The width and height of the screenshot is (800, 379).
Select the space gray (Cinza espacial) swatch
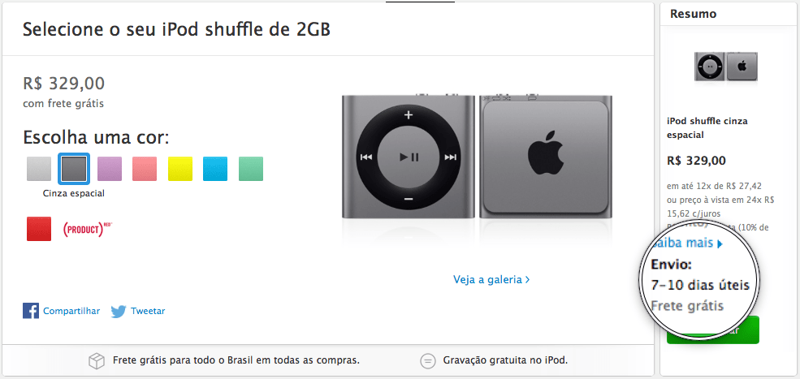[x=75, y=169]
